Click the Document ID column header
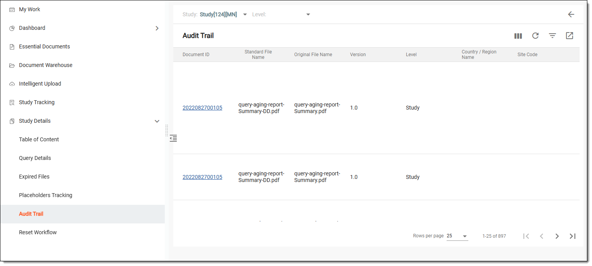This screenshot has width=592, height=266. click(x=196, y=55)
